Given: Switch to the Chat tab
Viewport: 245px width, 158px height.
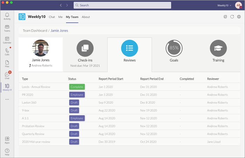Looking at the screenshot, I should coord(52,17).
